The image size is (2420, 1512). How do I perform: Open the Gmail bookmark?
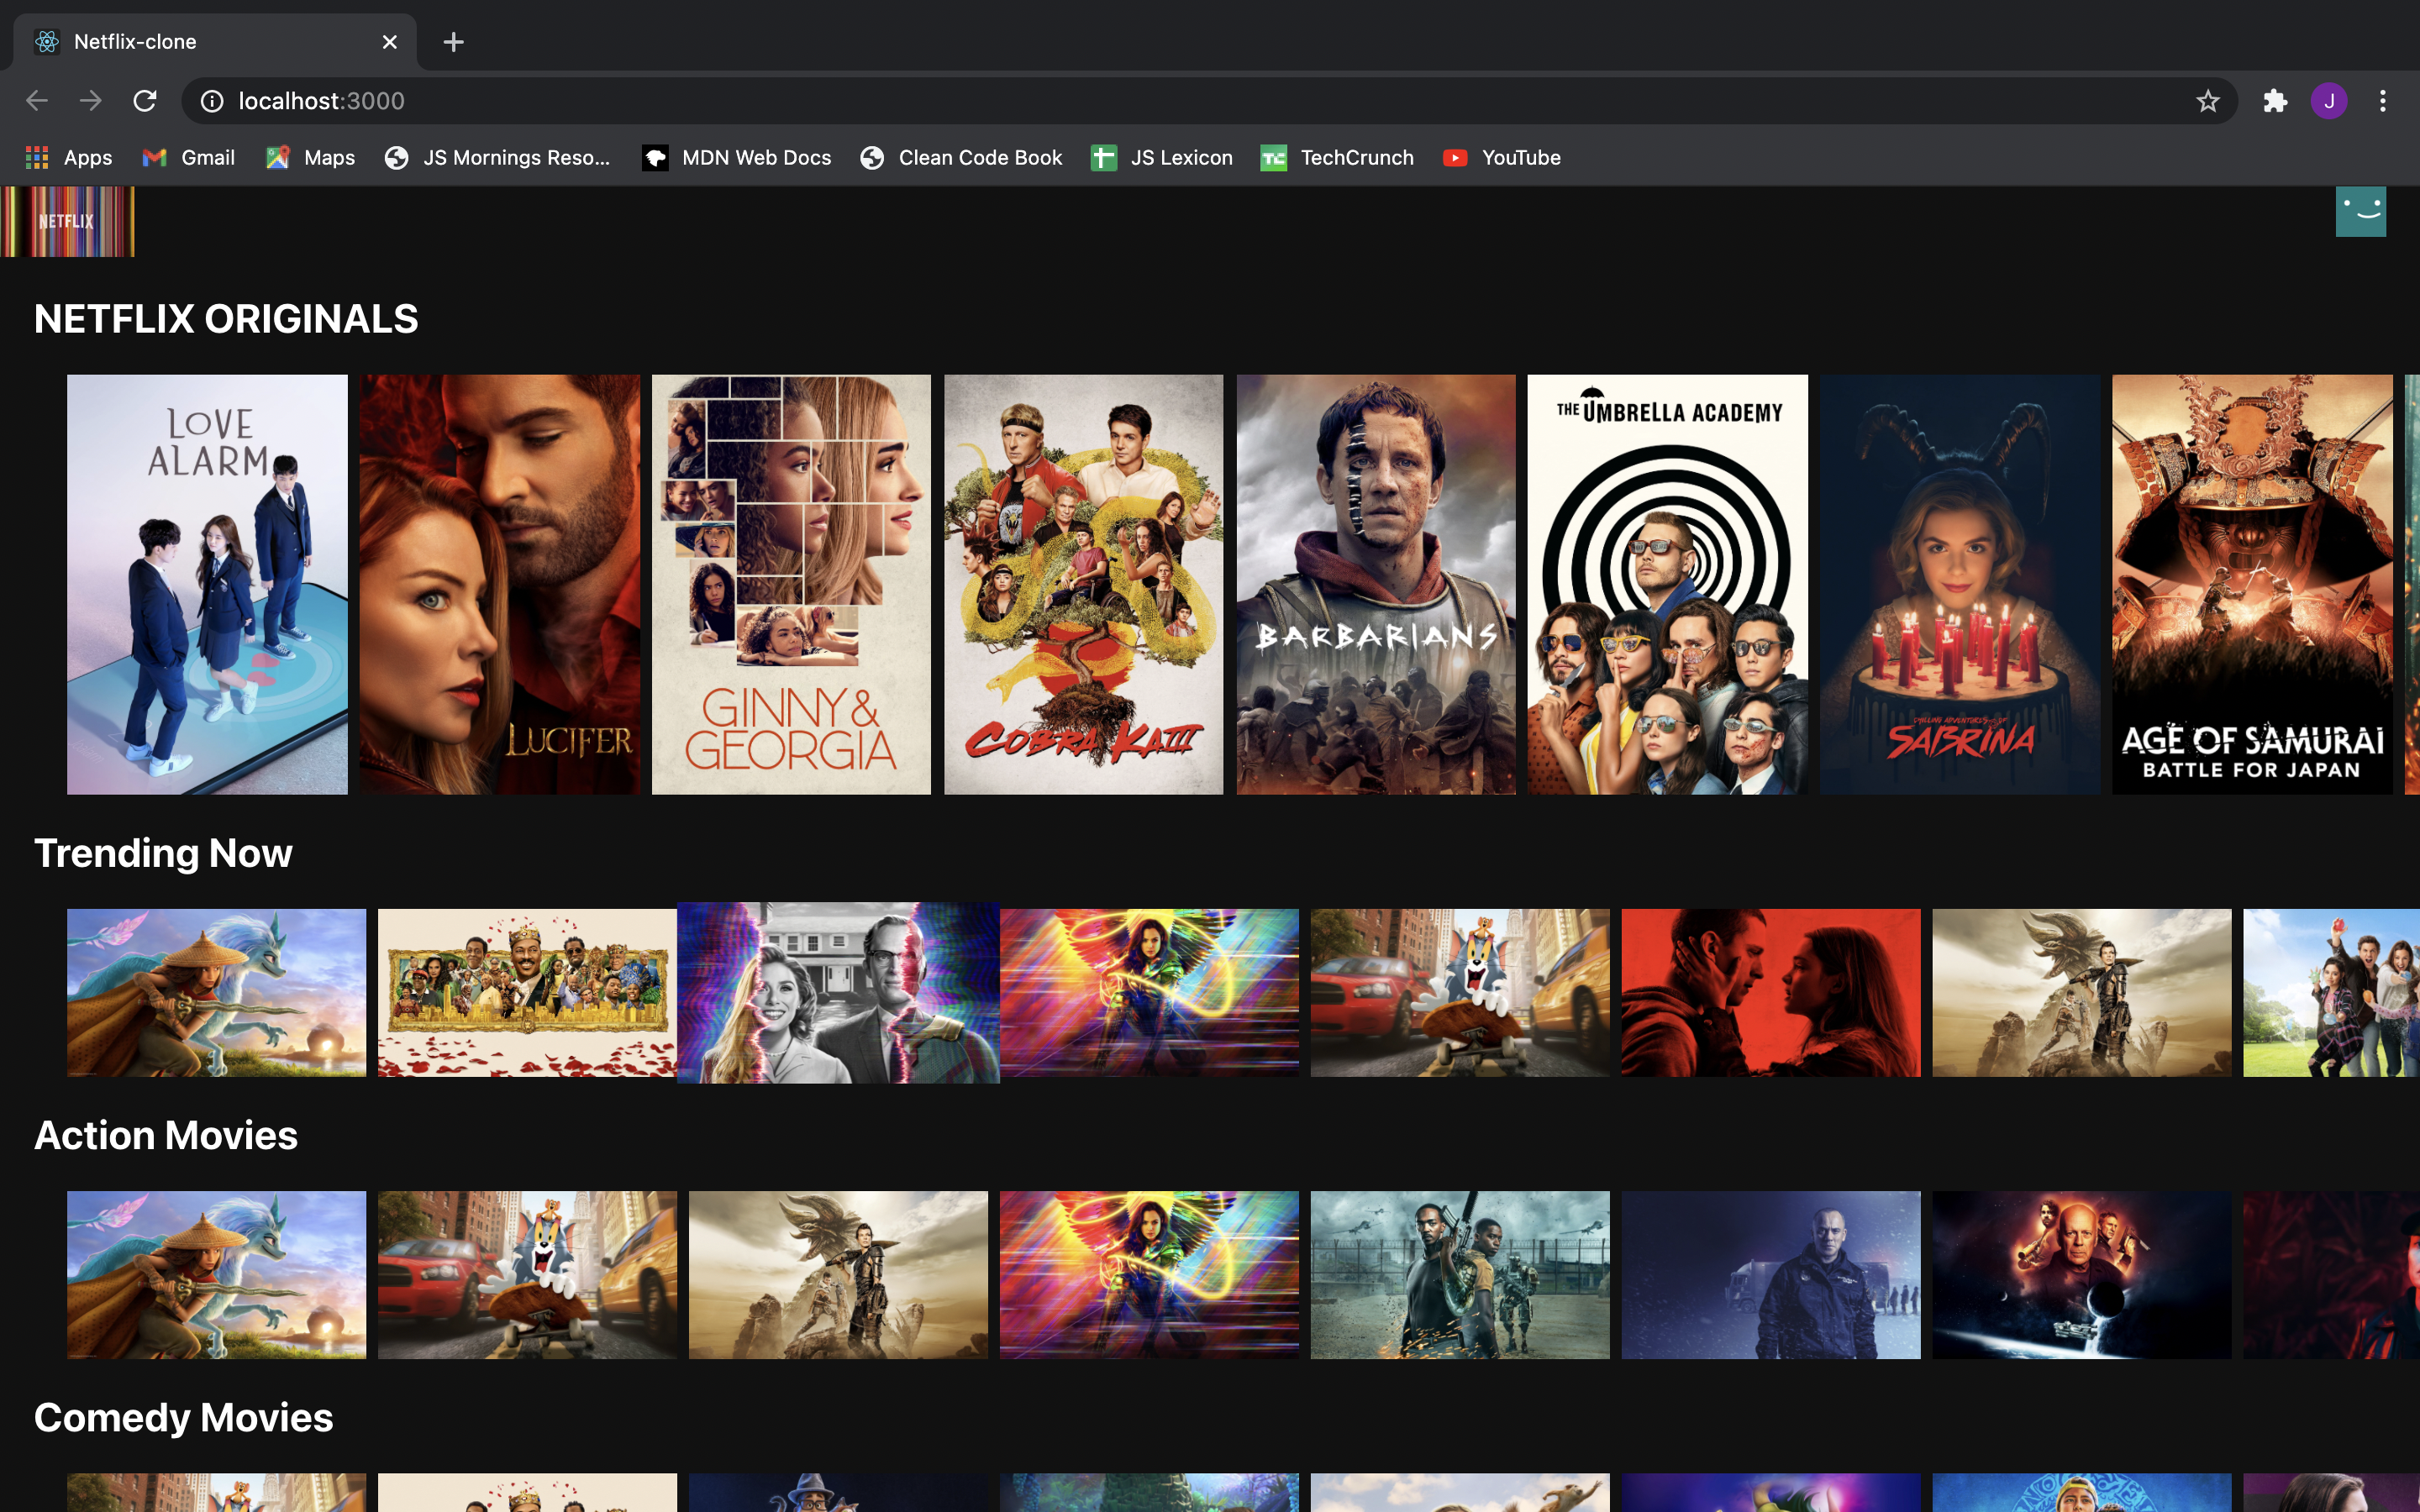pos(189,158)
